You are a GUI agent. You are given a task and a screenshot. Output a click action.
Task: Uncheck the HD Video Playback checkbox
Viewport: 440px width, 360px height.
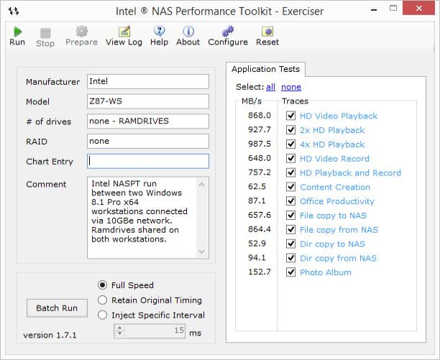pyautogui.click(x=290, y=116)
